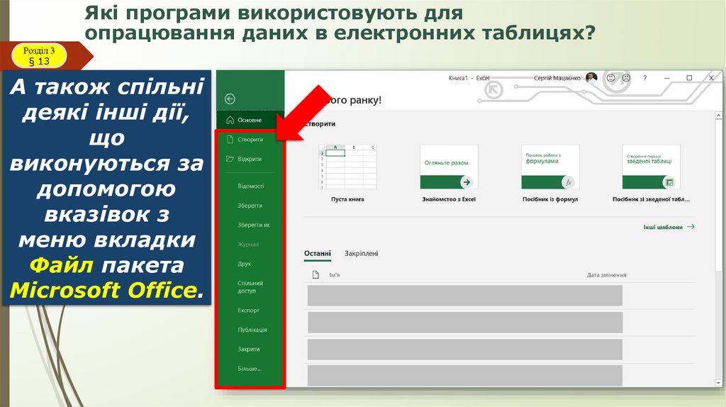
Task: Minimize the Excel window
Action: 667,78
